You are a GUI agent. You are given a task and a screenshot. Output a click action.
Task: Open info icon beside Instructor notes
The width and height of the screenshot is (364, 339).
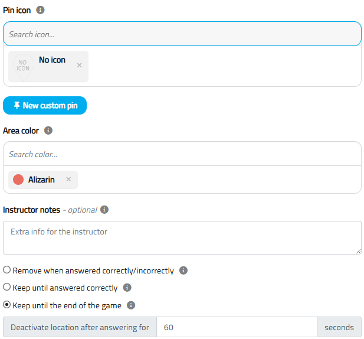pos(104,209)
